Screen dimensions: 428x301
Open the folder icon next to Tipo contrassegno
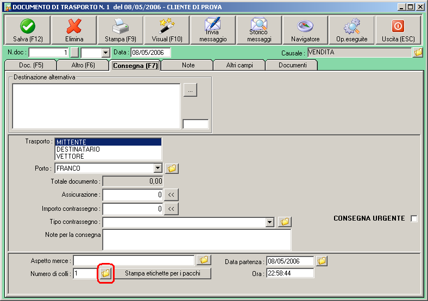(x=285, y=222)
